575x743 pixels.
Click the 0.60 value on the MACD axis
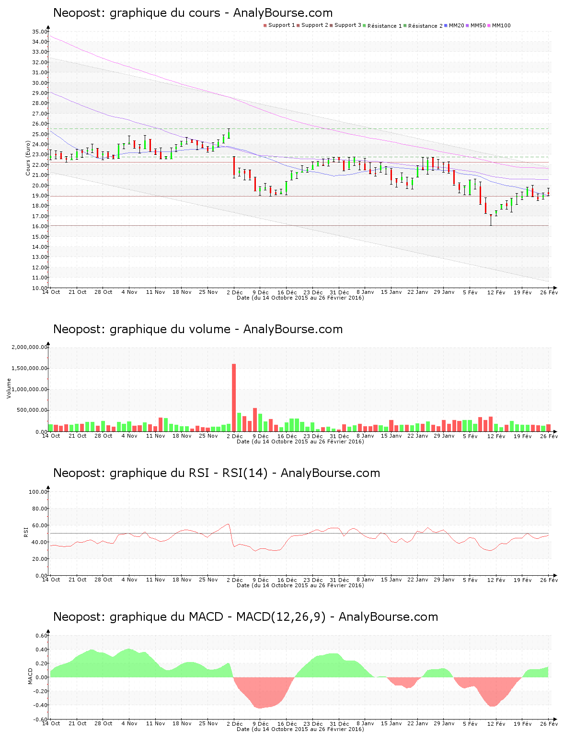(42, 636)
